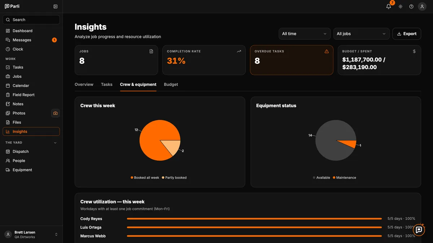Viewport: 433px width, 243px height.
Task: Toggle Partly booked legend item
Action: (174, 178)
